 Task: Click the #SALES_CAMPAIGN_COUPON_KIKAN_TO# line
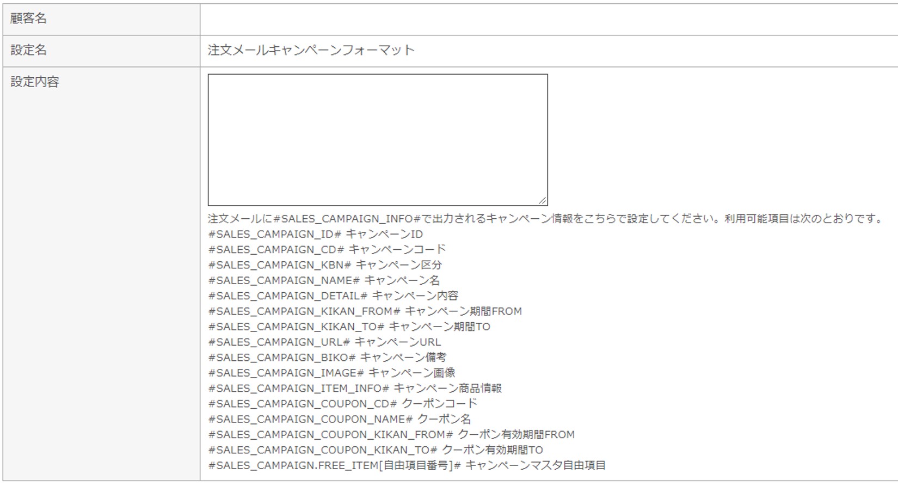tap(376, 450)
